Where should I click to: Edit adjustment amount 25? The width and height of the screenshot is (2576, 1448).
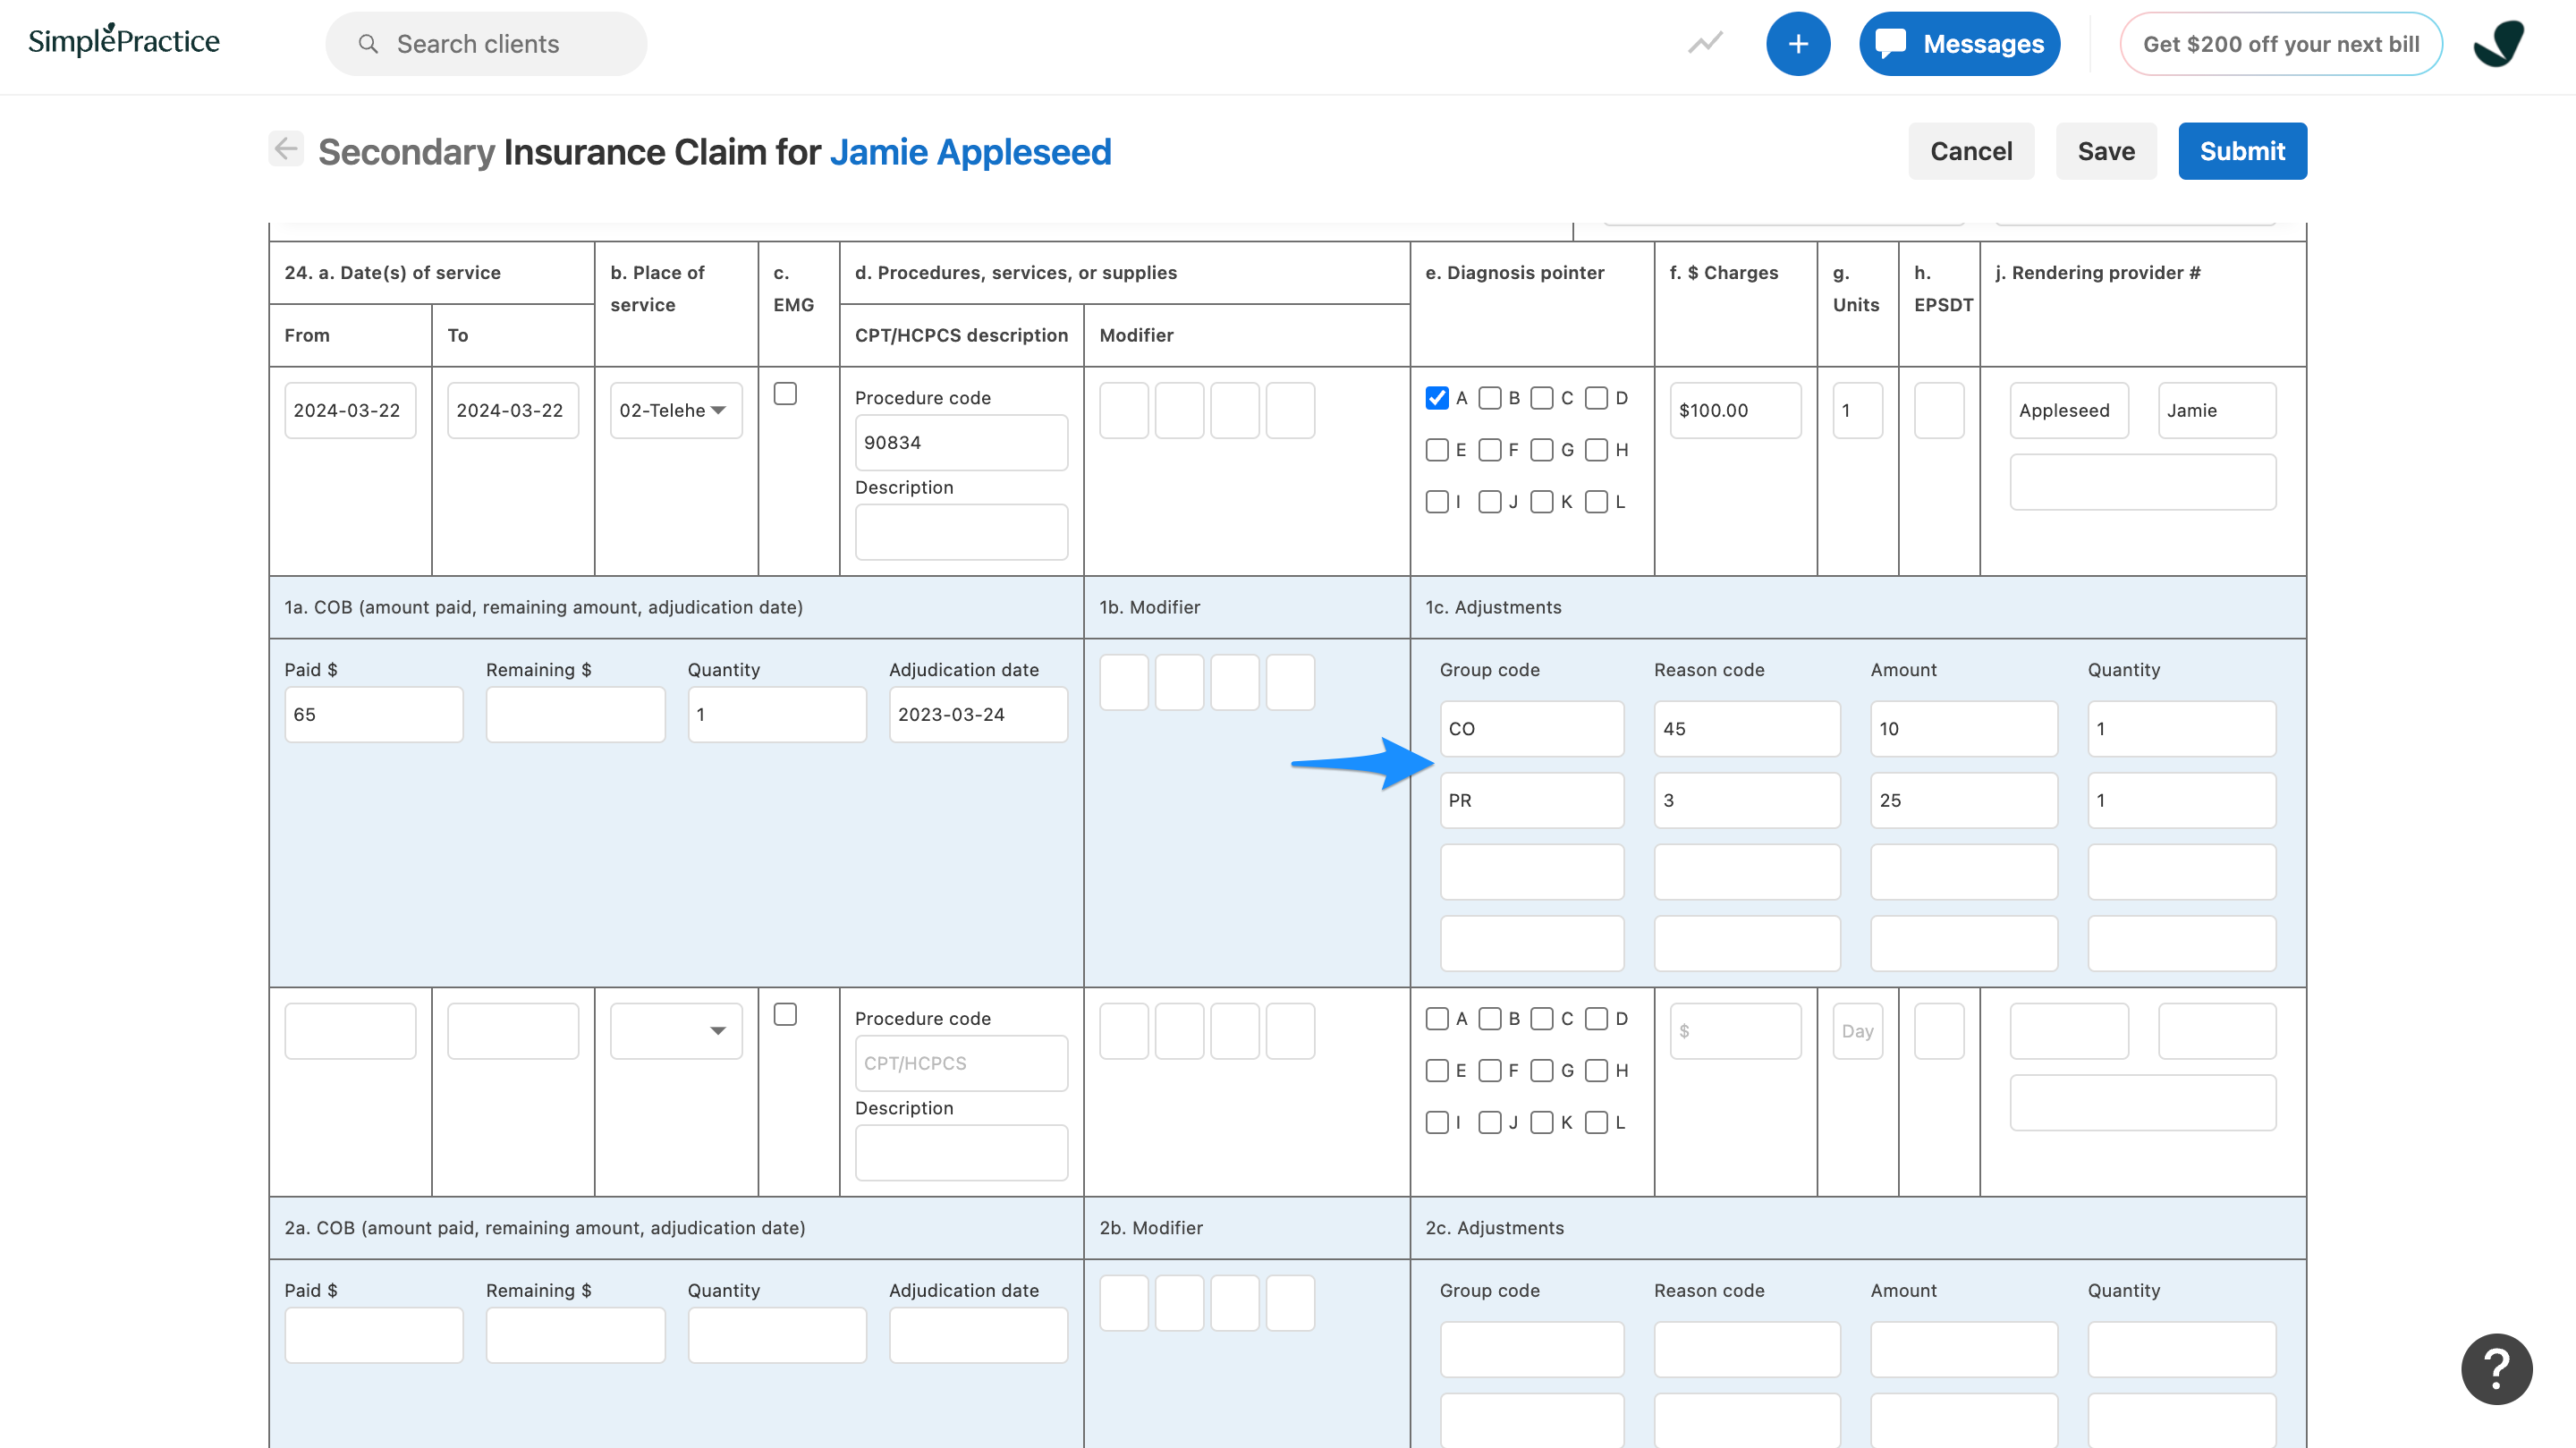pyautogui.click(x=1964, y=800)
